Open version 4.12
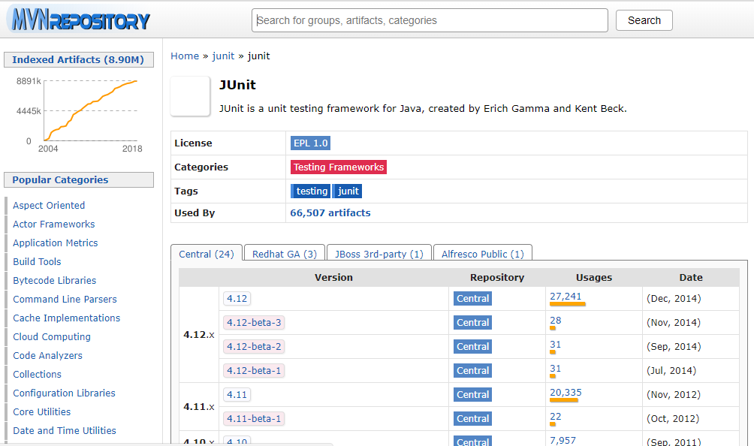The height and width of the screenshot is (446, 754). click(237, 298)
